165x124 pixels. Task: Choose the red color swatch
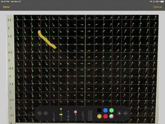(x=106, y=116)
